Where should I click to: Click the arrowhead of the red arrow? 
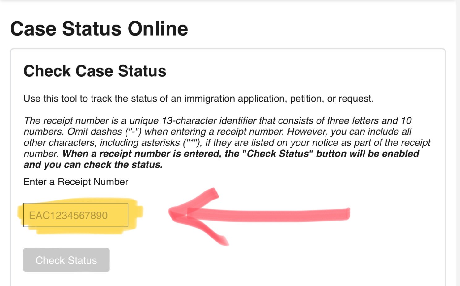tap(185, 215)
